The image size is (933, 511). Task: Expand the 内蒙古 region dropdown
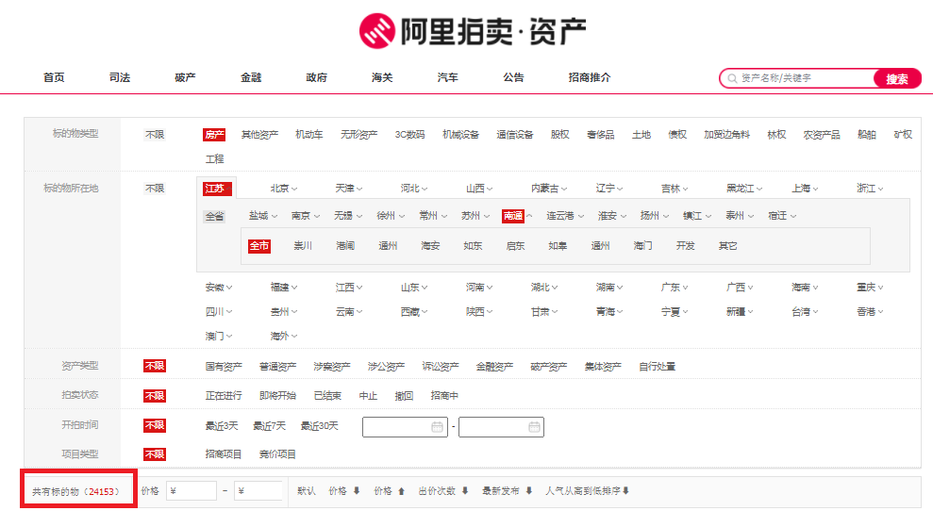(x=549, y=189)
